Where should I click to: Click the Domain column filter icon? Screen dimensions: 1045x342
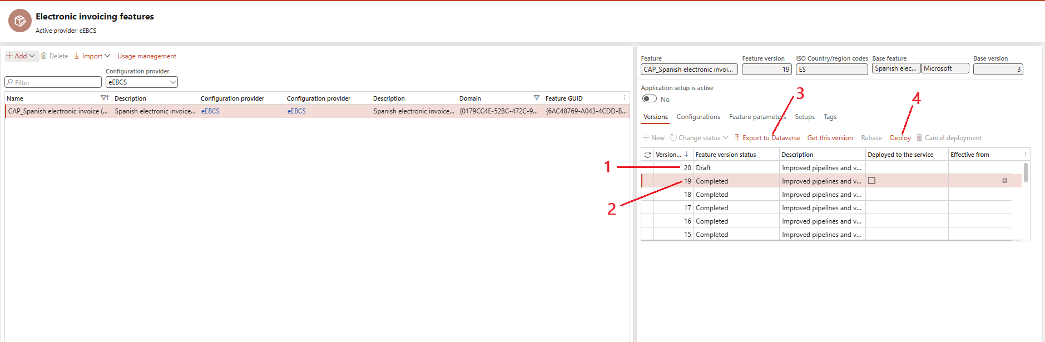click(x=536, y=98)
